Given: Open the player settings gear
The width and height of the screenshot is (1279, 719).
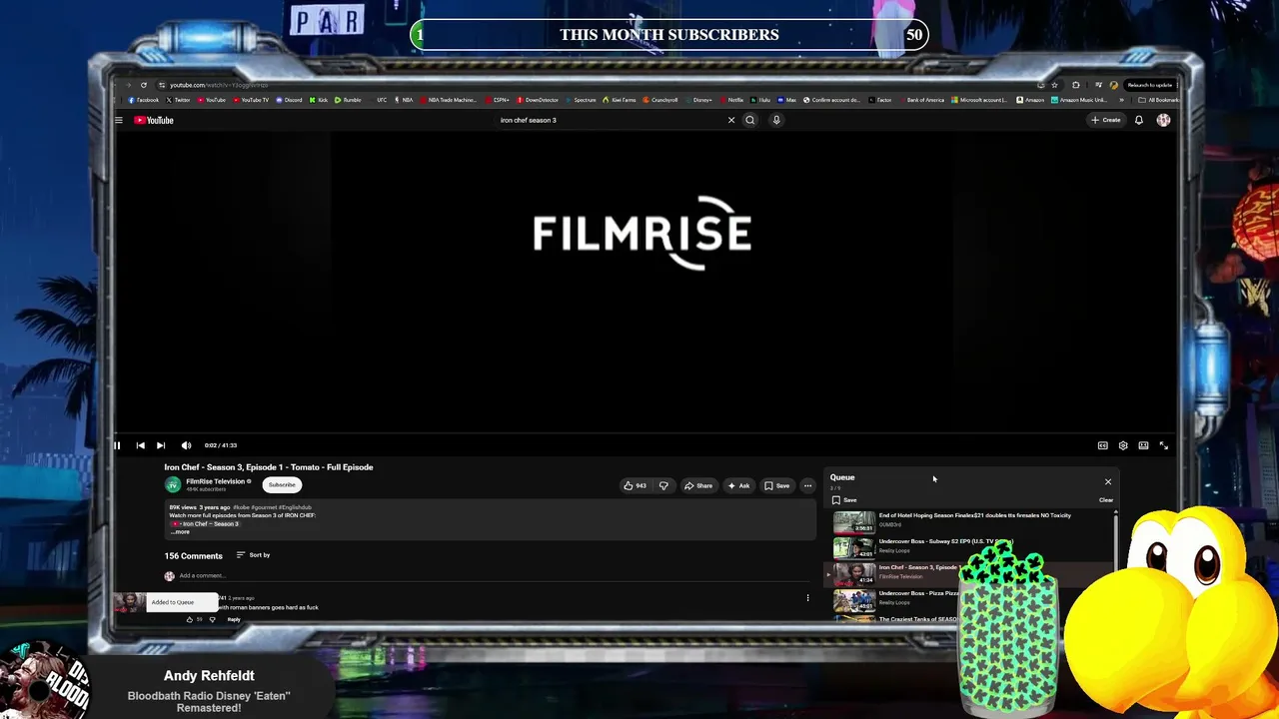Looking at the screenshot, I should point(1123,445).
